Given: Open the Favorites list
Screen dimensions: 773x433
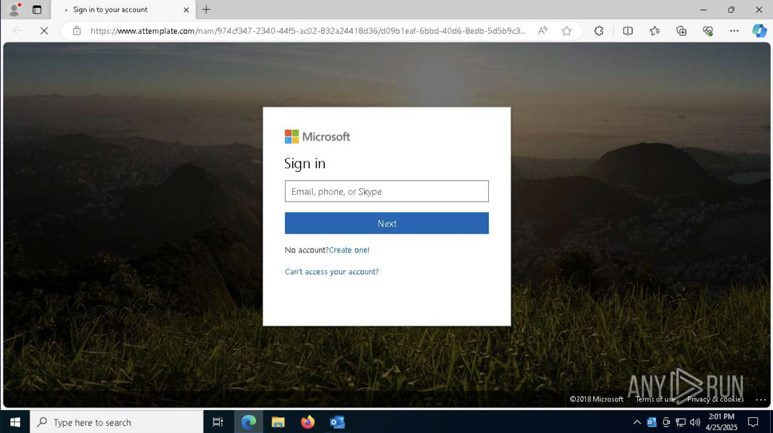Looking at the screenshot, I should (655, 31).
